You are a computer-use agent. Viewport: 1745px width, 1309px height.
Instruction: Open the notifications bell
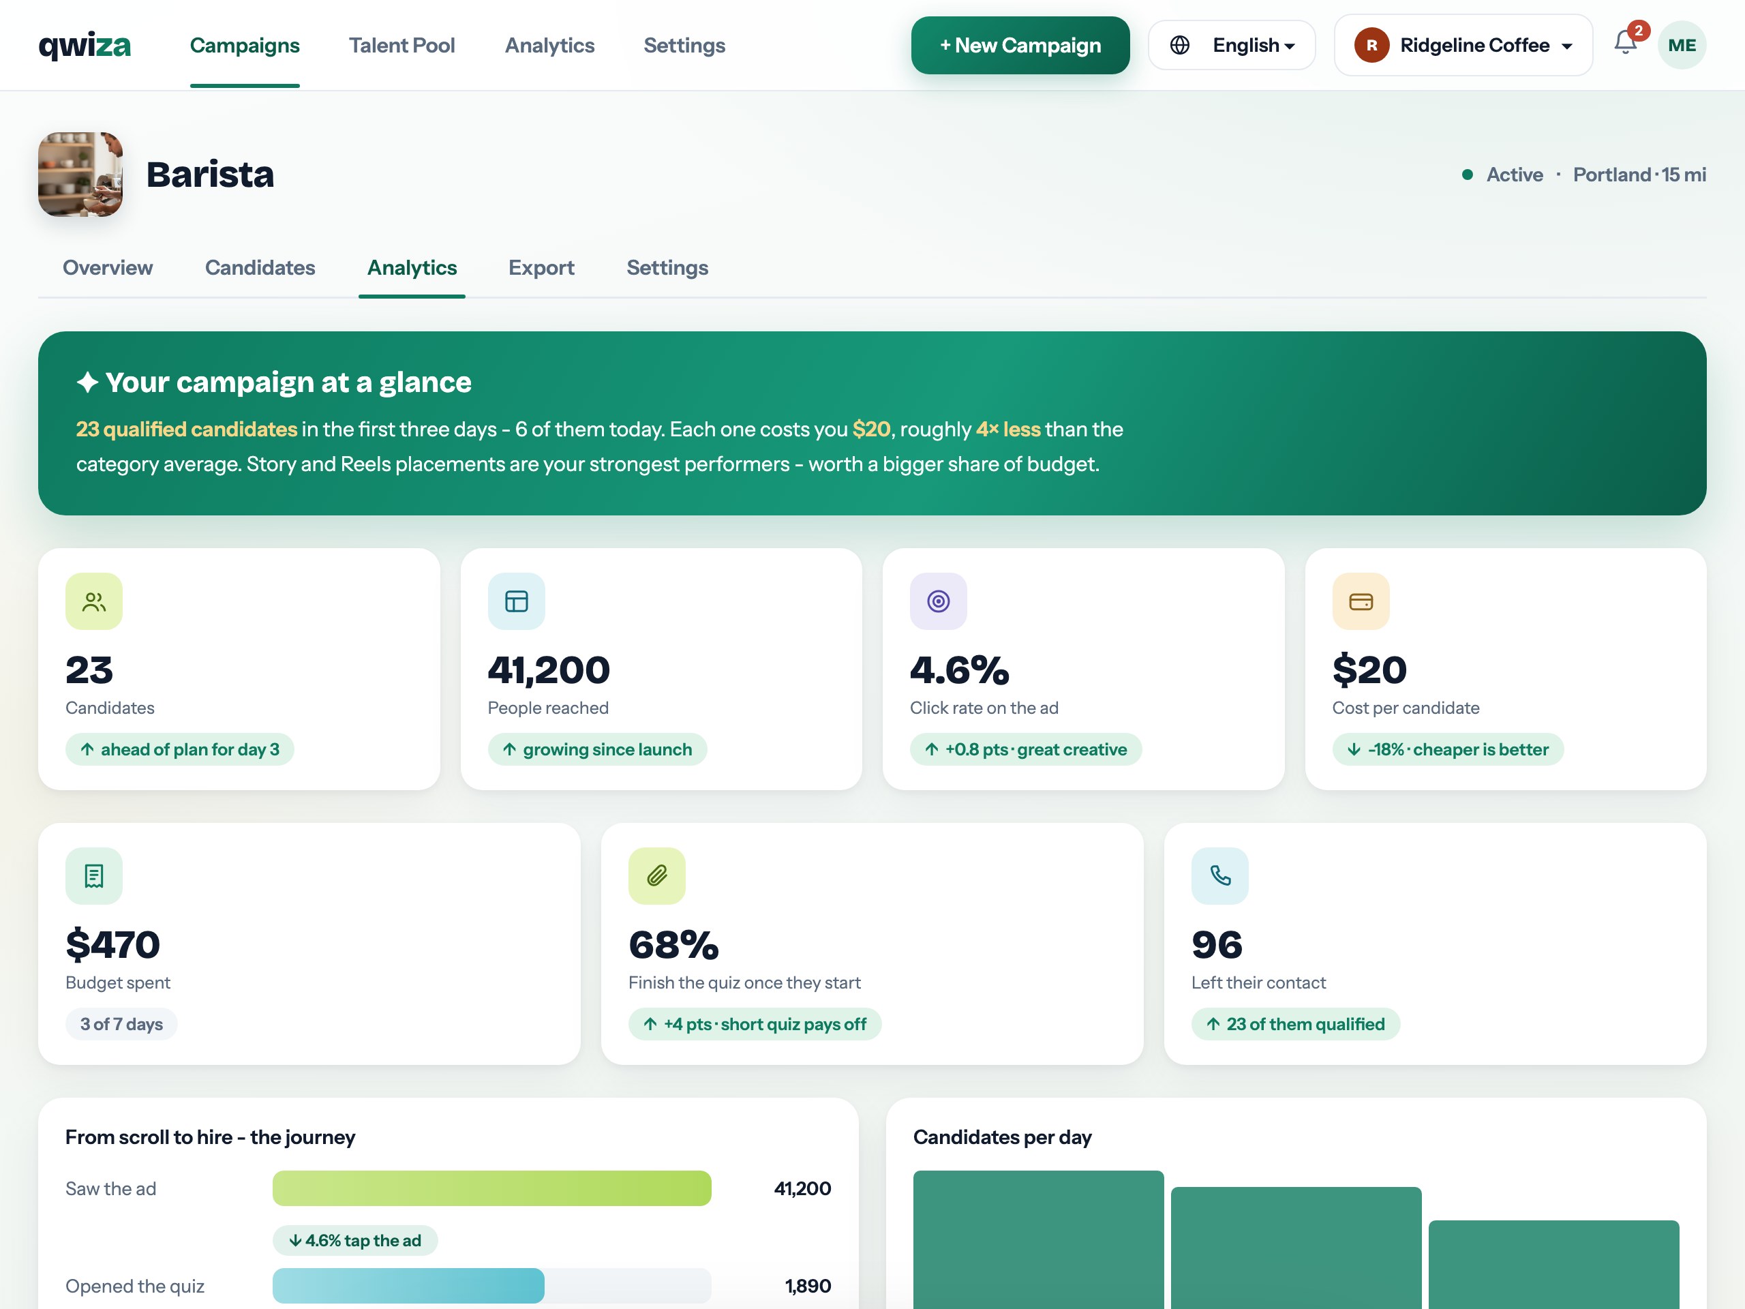tap(1625, 42)
